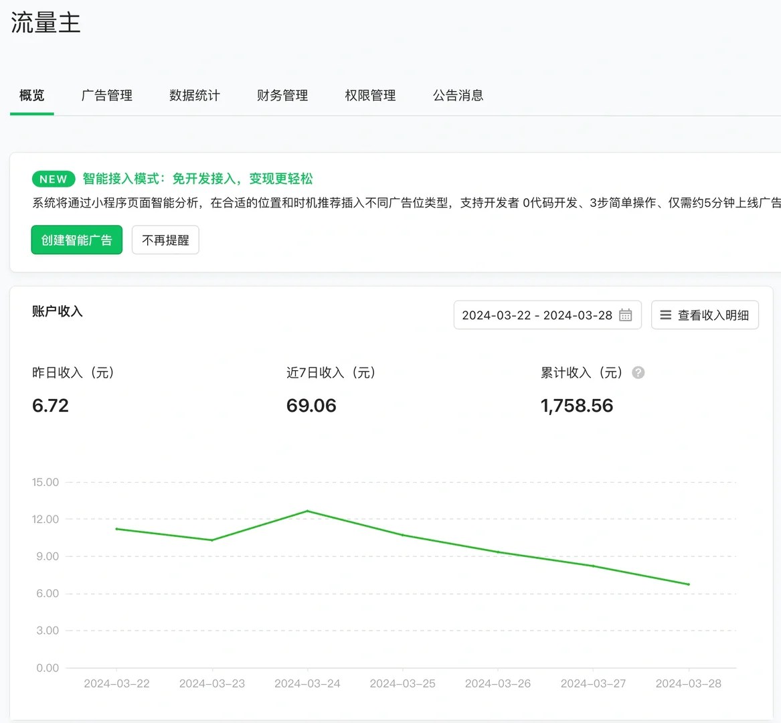Viewport: 781px width, 723px height.
Task: Dismiss the banner with 不再提醒
Action: point(165,240)
